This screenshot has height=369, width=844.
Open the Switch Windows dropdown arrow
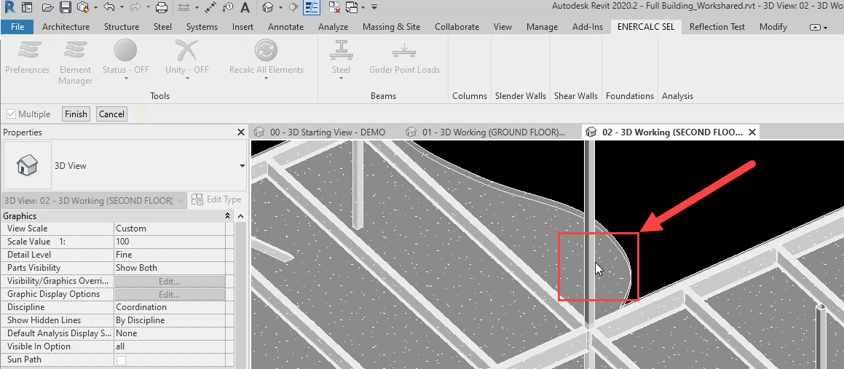364,7
